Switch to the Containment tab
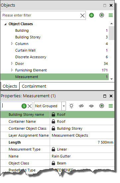 34,86
